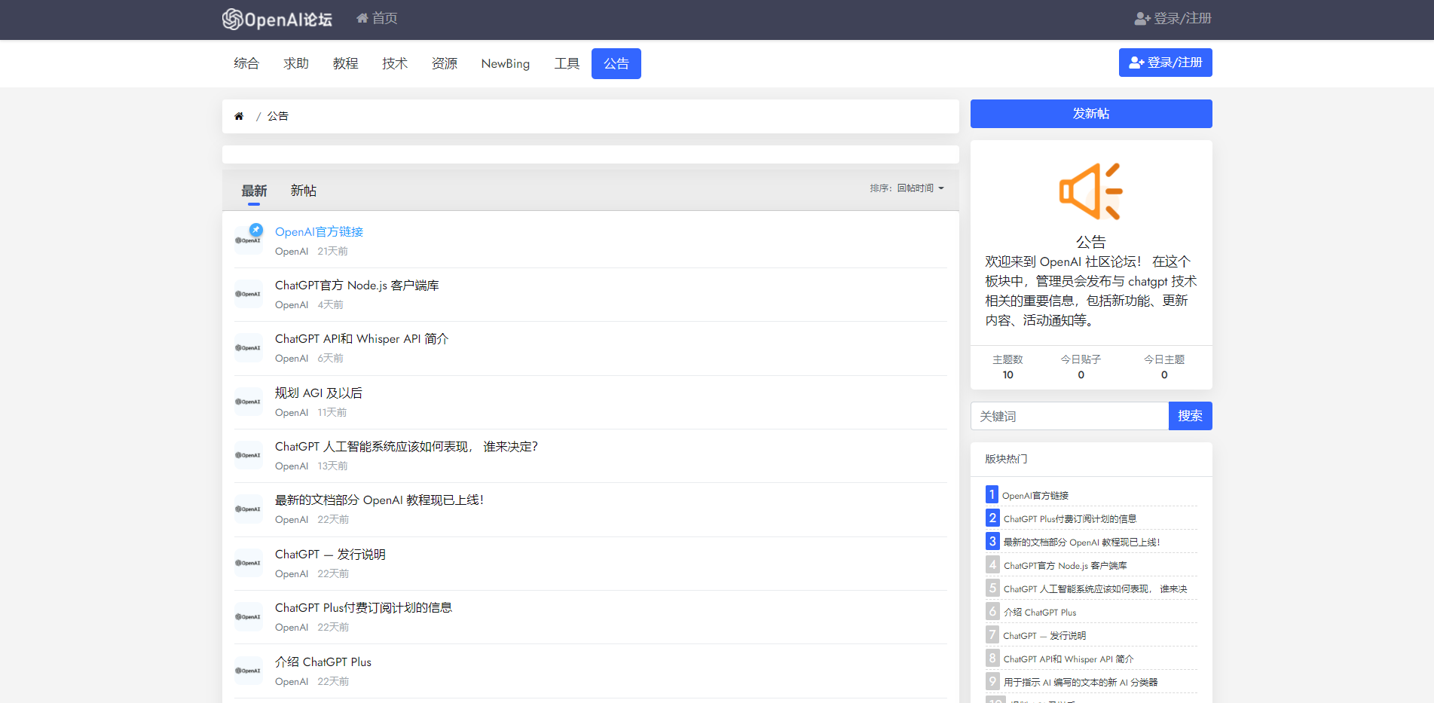Click the 版块热门 heading
The image size is (1434, 703).
point(1006,459)
